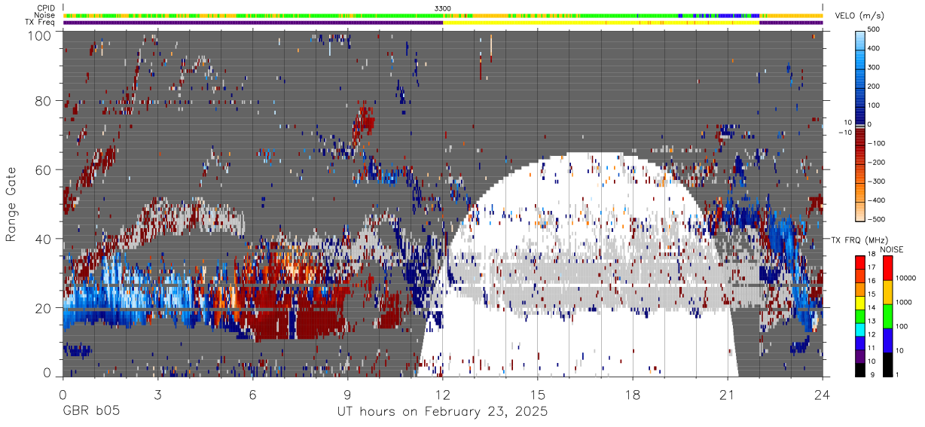Click velocity scale label -300
Viewport: 925px width, 427px height.
876,181
